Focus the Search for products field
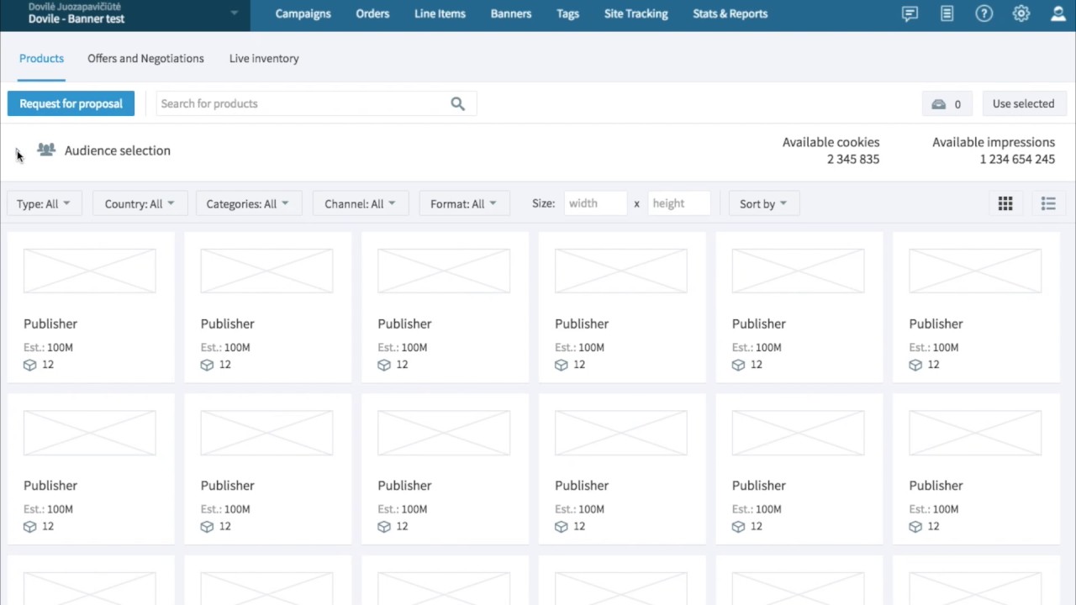This screenshot has height=605, width=1076. tap(303, 103)
